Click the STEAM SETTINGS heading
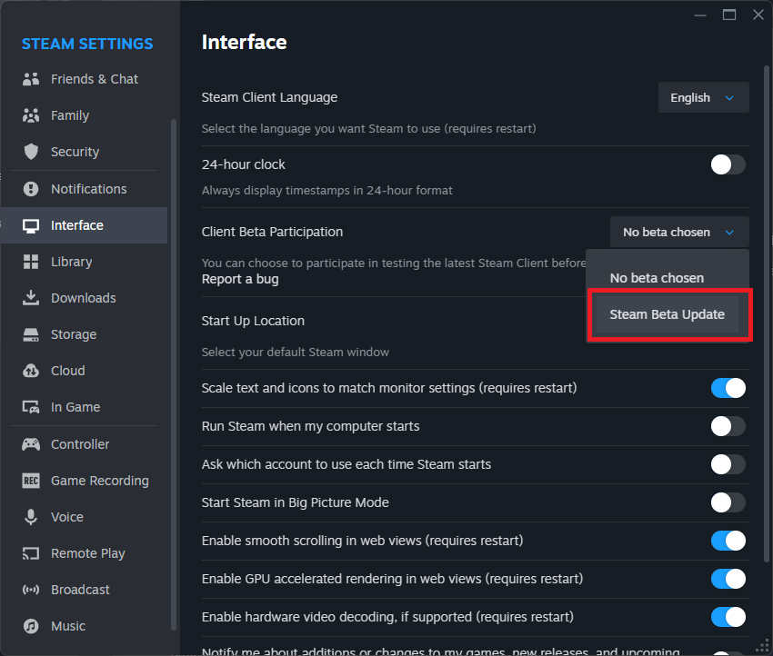 [87, 44]
